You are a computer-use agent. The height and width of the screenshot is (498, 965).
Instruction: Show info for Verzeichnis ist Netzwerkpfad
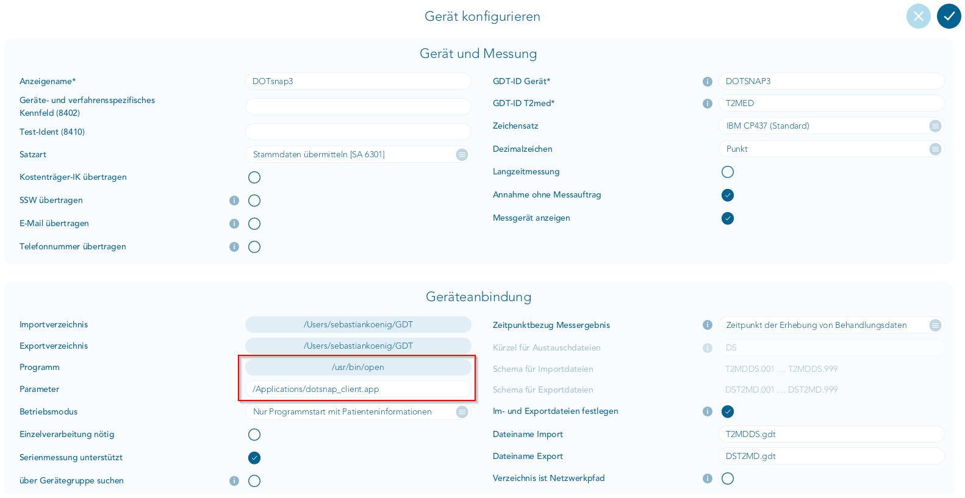tap(708, 478)
